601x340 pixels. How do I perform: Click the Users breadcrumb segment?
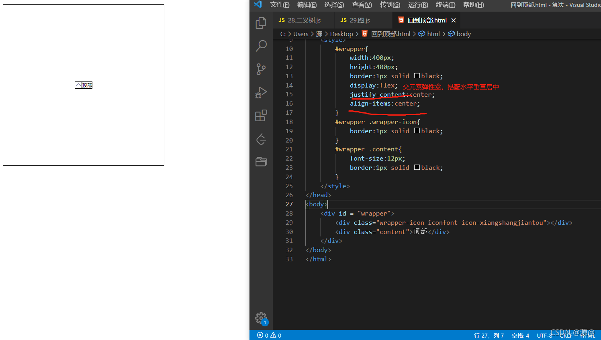(301, 34)
